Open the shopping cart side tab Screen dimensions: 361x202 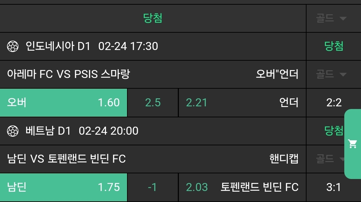[352, 144]
